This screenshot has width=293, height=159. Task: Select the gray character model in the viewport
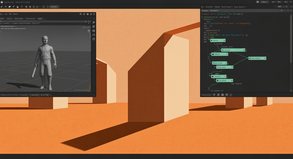click(45, 62)
